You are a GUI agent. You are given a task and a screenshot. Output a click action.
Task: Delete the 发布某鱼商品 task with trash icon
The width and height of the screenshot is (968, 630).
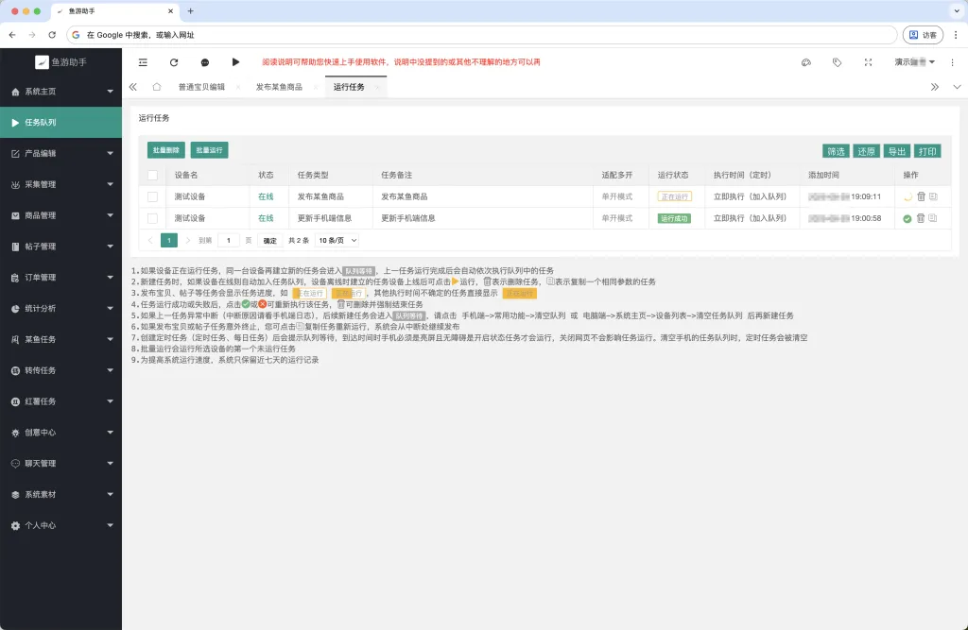click(921, 196)
